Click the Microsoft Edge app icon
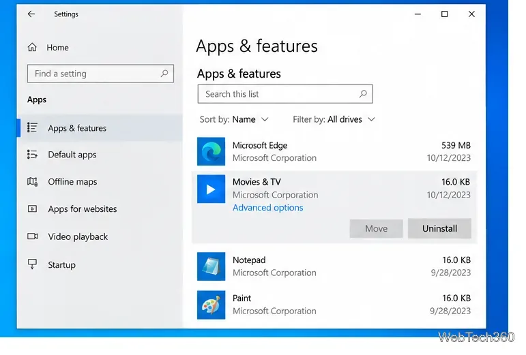 click(x=211, y=151)
